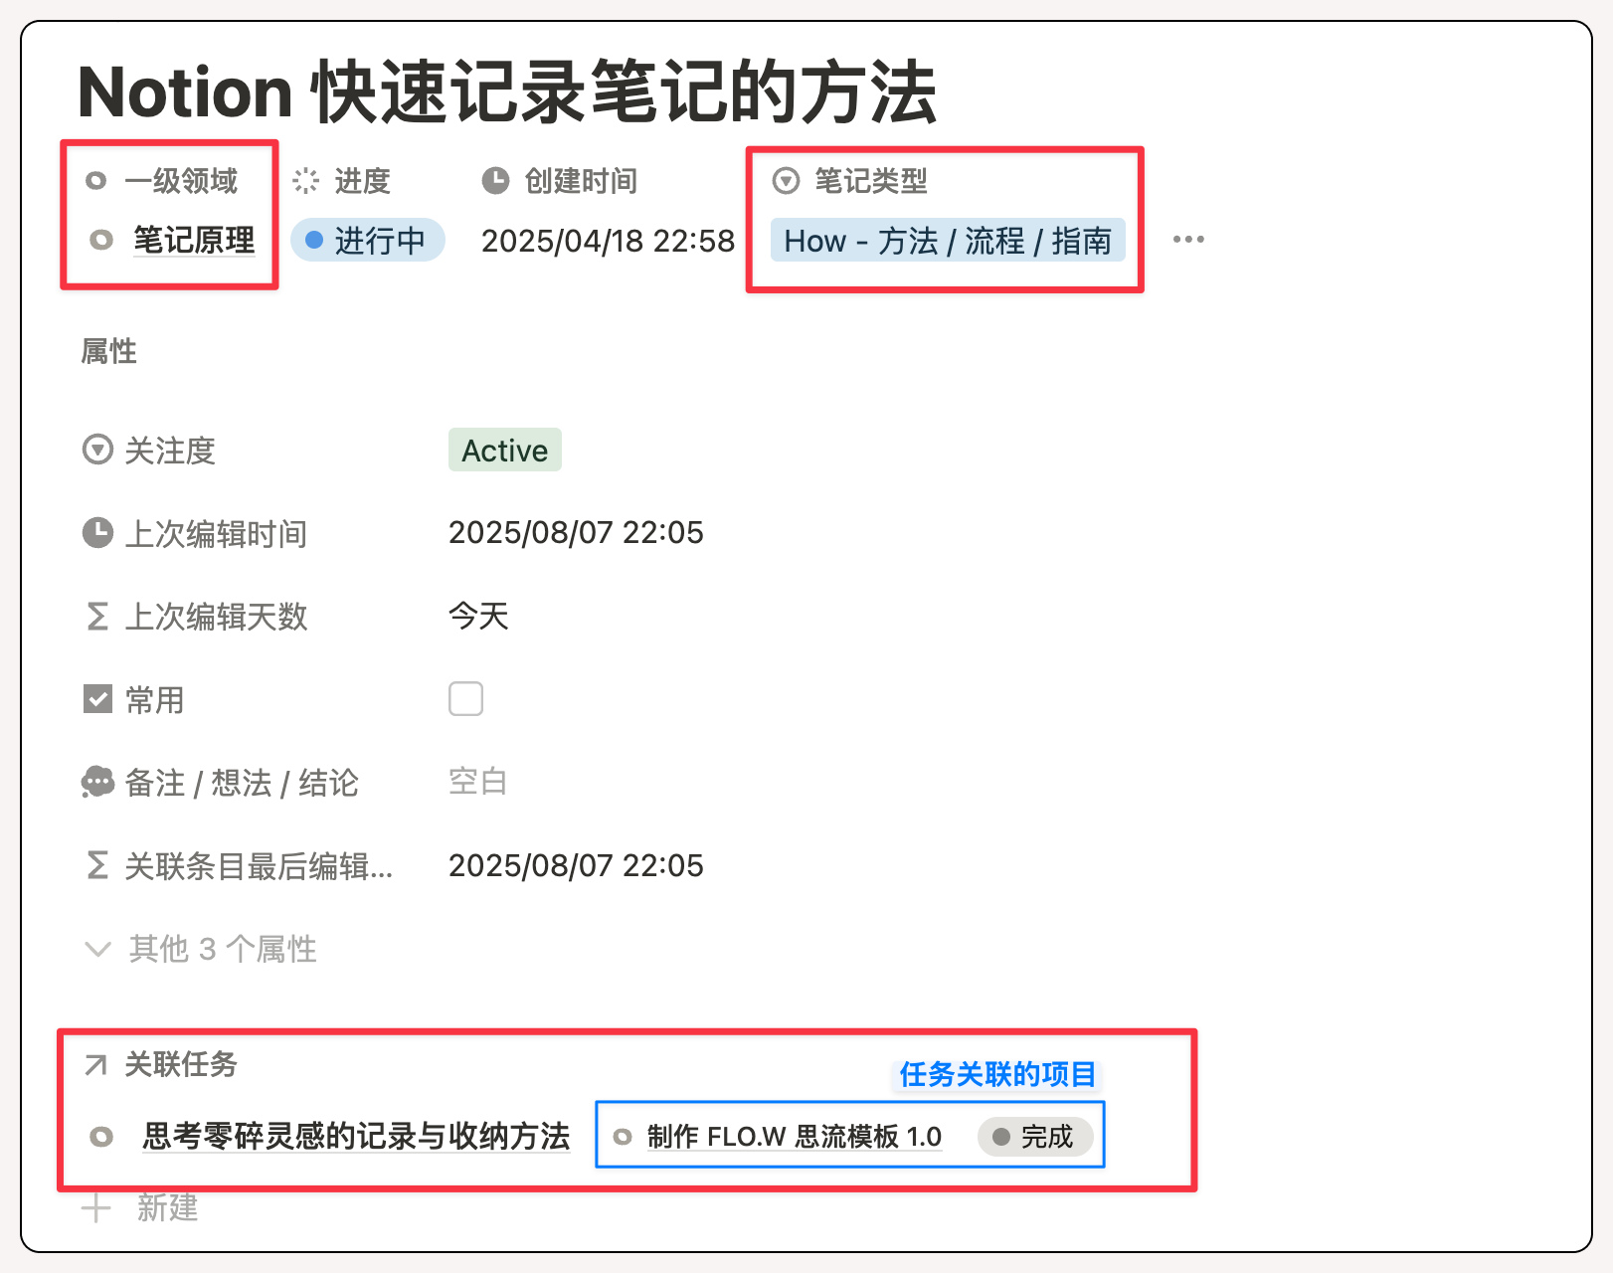Click the 笔记类型 property label
Screen dimensions: 1613x1273
(871, 181)
